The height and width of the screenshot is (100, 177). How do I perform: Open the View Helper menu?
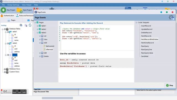pyautogui.click(x=27, y=5)
